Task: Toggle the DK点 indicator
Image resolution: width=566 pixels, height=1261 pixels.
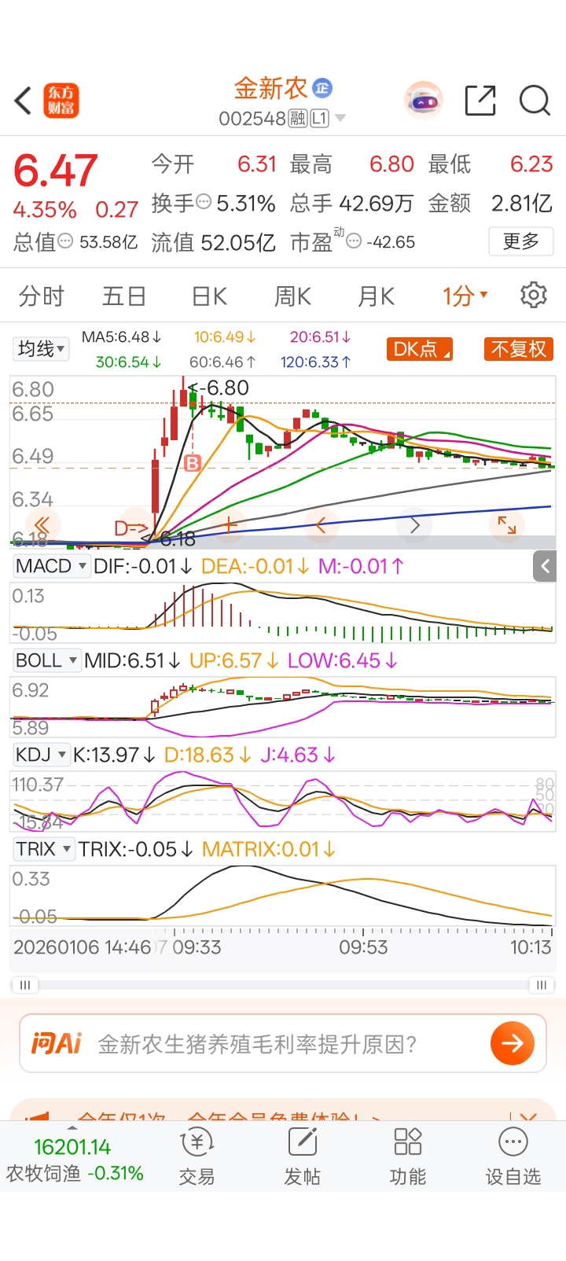Action: click(x=420, y=348)
